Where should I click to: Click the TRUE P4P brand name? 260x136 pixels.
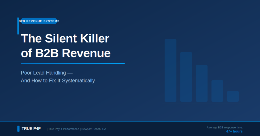coord(31,129)
